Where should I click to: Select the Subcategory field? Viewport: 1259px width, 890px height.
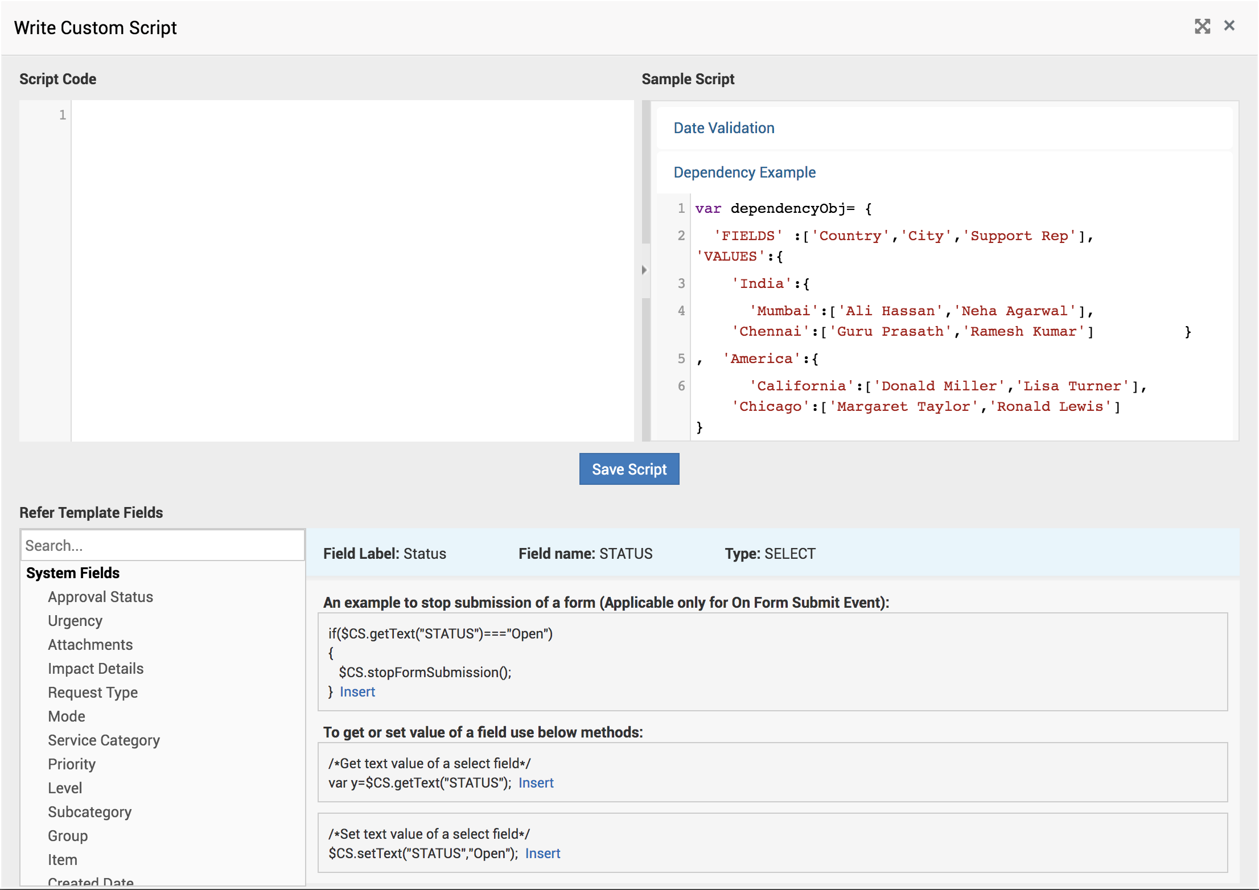(89, 812)
